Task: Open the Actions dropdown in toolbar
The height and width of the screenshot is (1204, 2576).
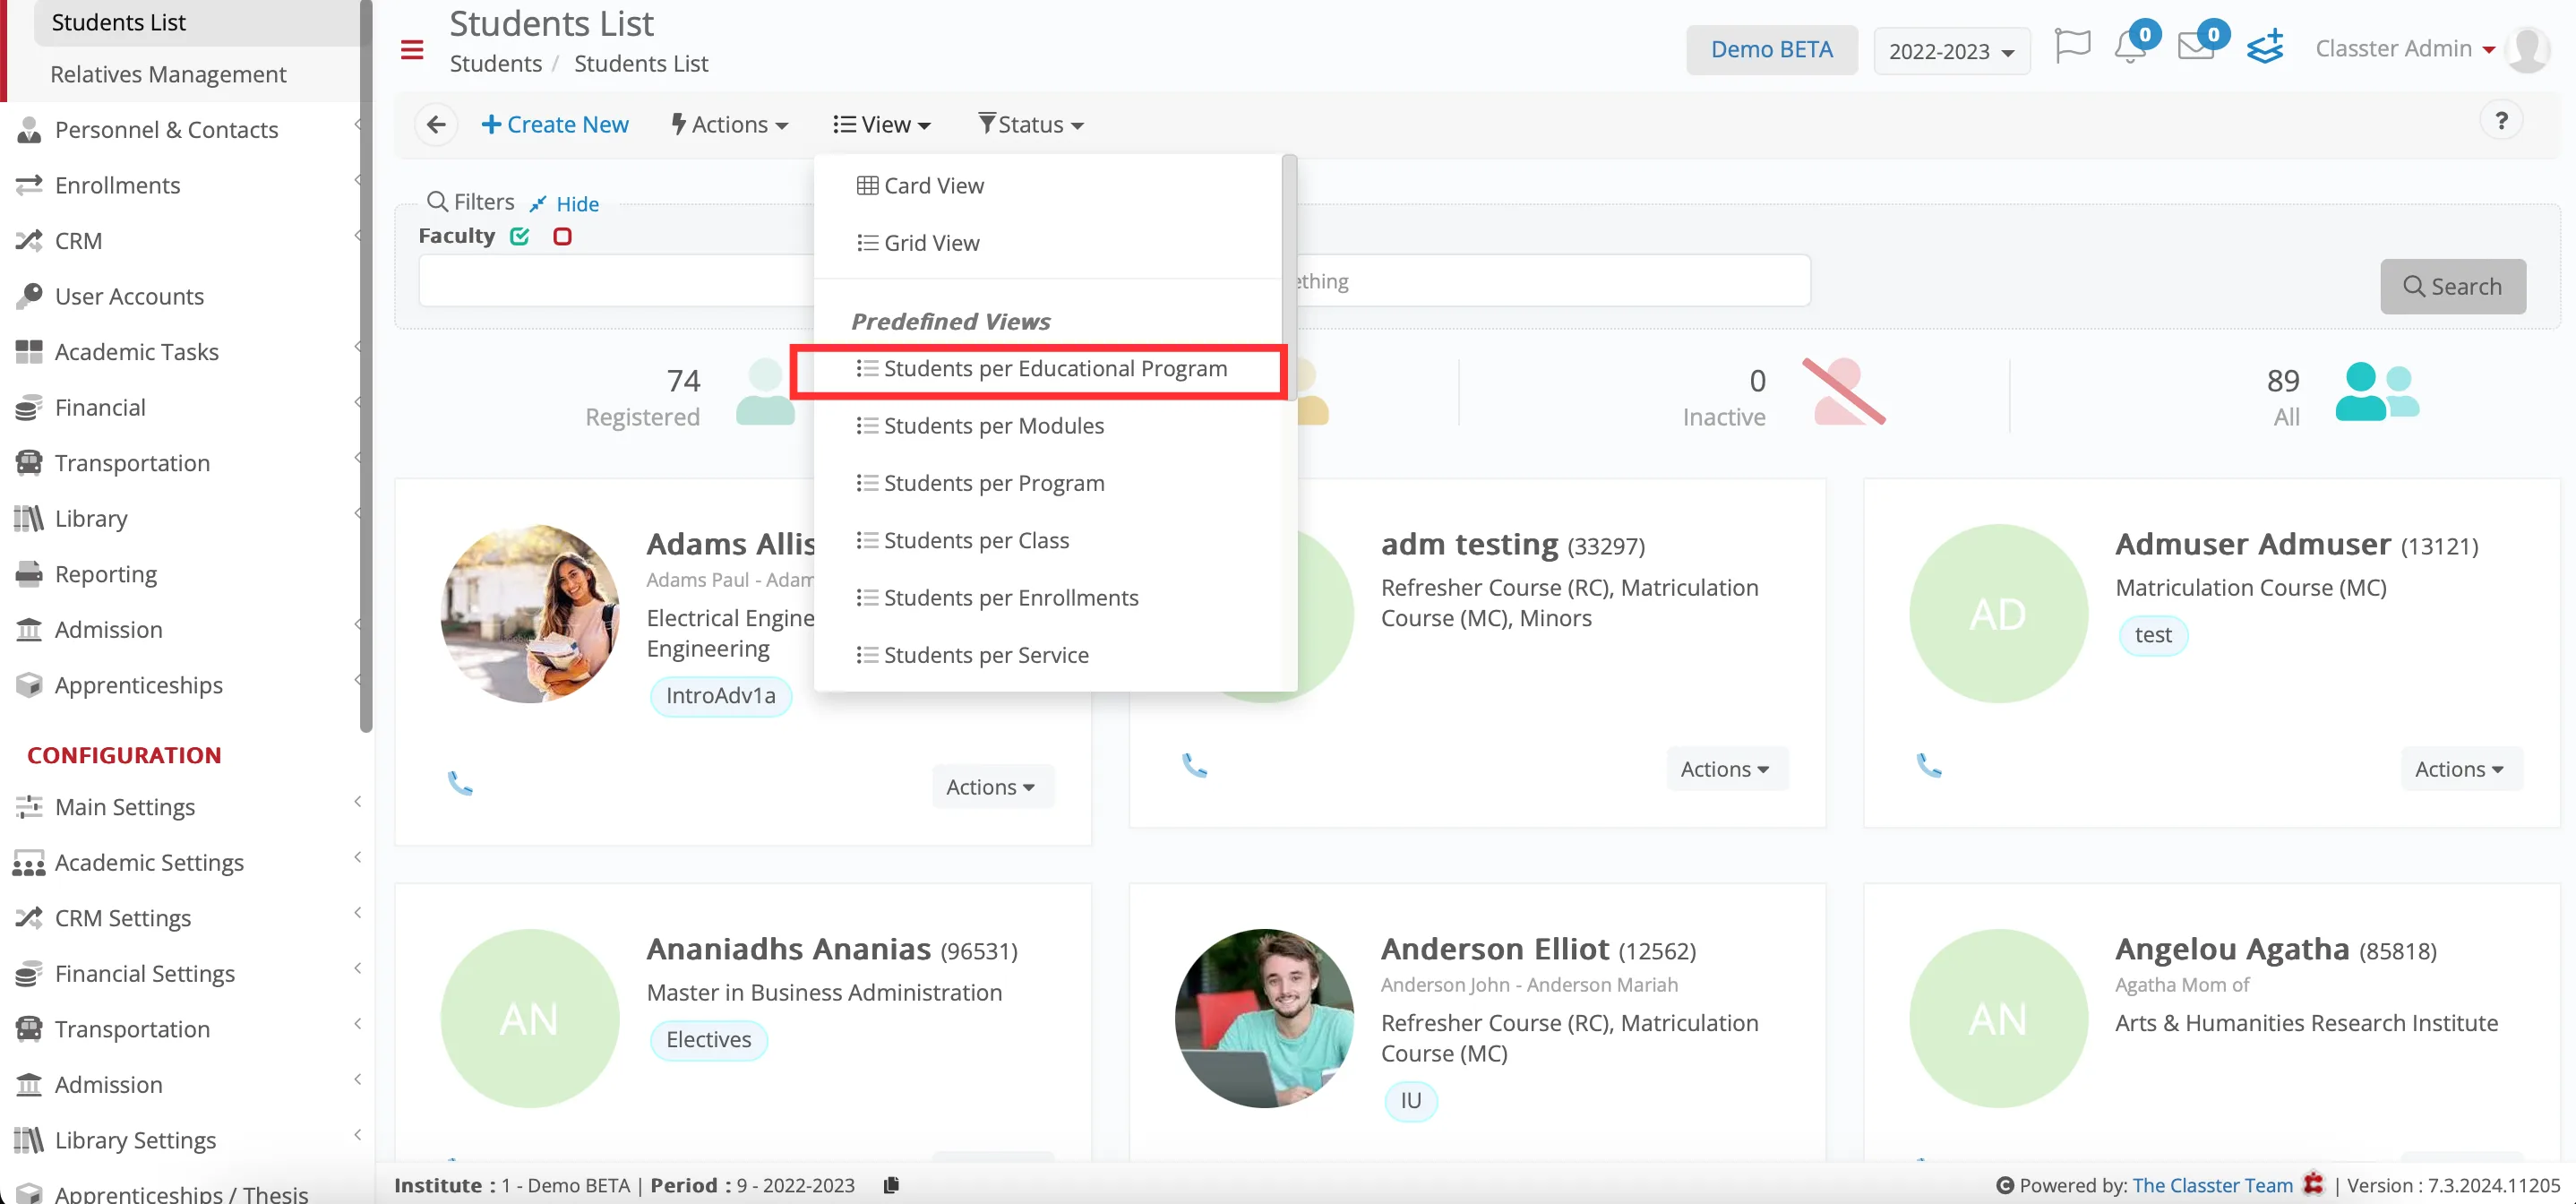Action: pos(730,124)
